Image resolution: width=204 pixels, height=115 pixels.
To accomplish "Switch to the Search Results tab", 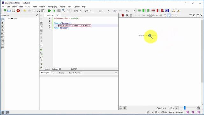I will click(x=75, y=73).
